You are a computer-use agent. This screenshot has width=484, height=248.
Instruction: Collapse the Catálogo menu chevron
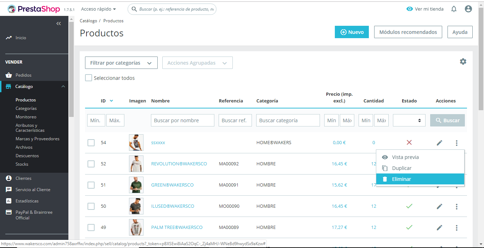[x=63, y=87]
